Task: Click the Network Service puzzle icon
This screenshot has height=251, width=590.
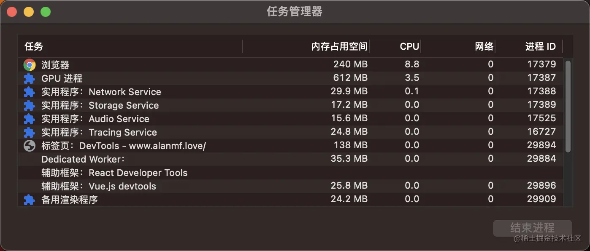Action: [x=29, y=92]
